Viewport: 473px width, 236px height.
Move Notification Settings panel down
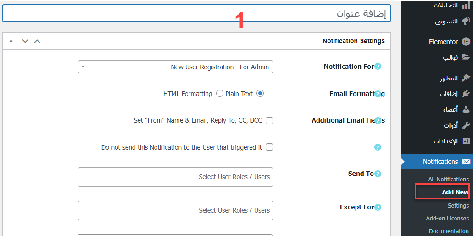[x=25, y=41]
